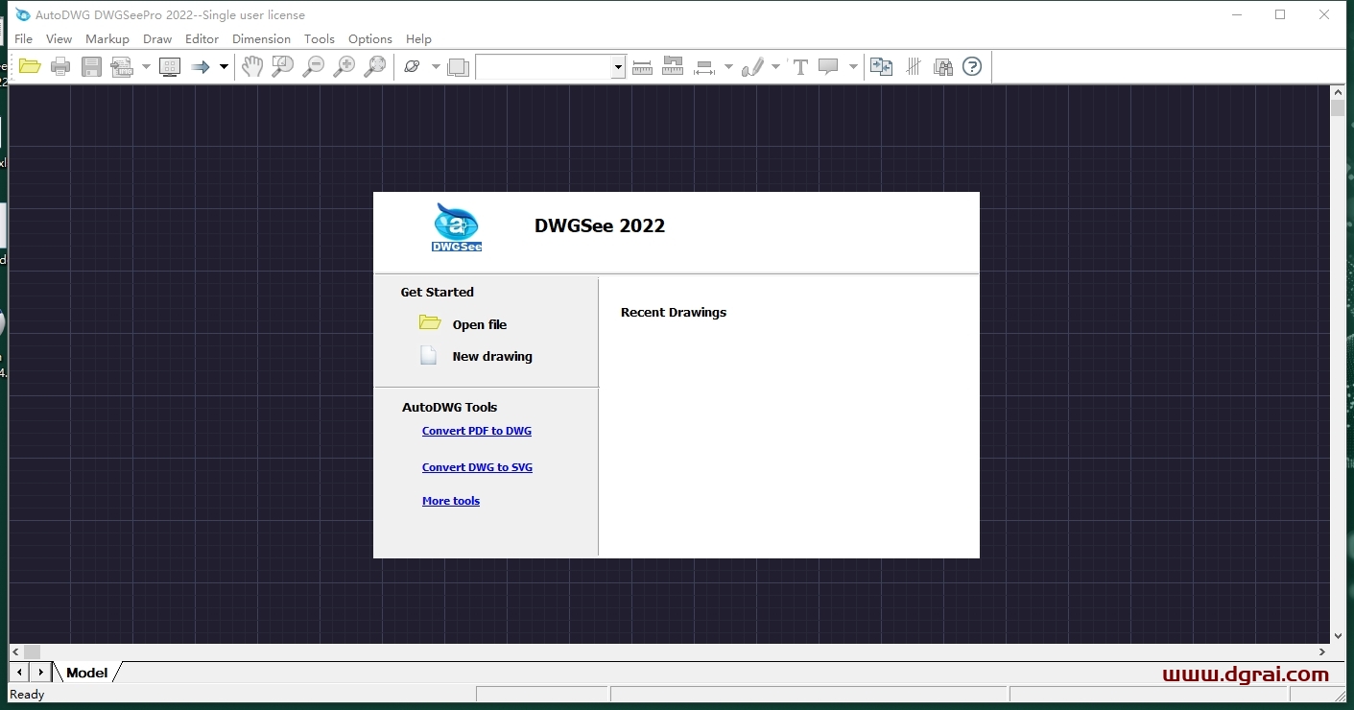Click the Print icon in toolbar

point(60,66)
